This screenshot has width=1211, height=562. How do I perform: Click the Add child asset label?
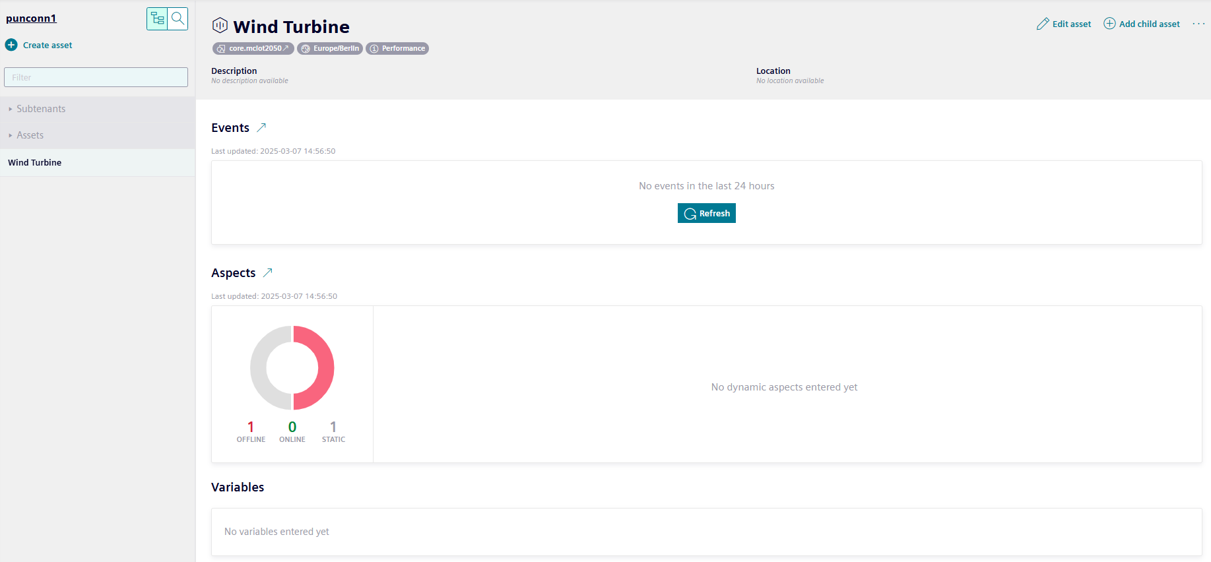point(1150,24)
